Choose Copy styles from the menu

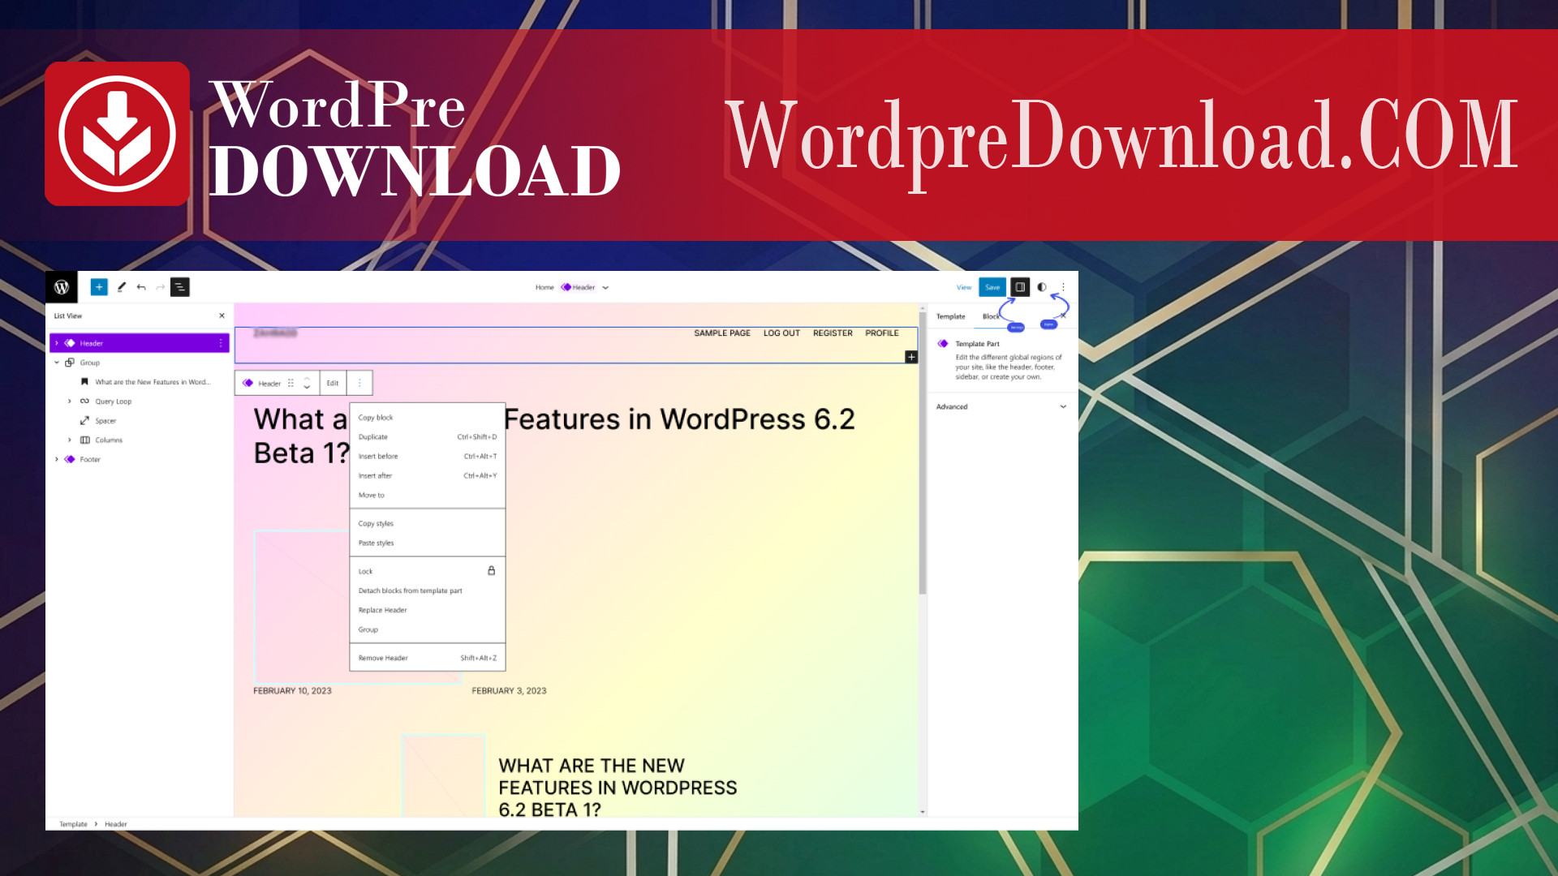tap(428, 524)
